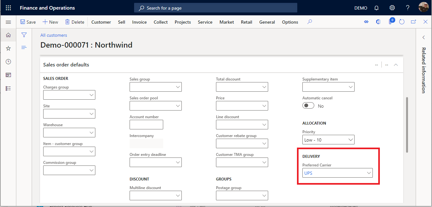Click the Home icon in left sidebar
This screenshot has height=207, width=432.
(8, 35)
